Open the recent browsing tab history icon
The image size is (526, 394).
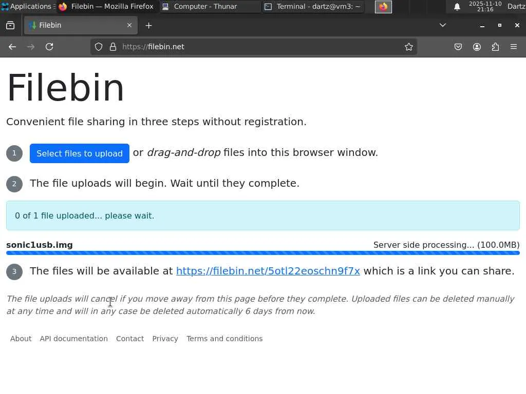tap(10, 25)
